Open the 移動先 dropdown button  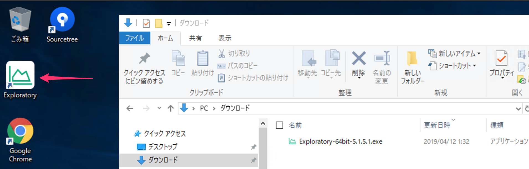[307, 65]
